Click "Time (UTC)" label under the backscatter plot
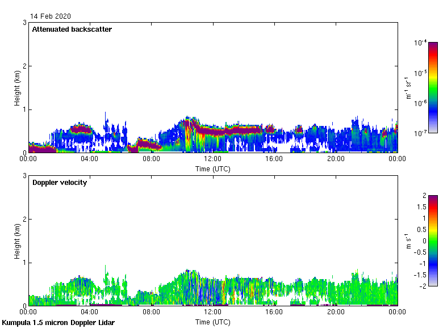 coord(213,168)
